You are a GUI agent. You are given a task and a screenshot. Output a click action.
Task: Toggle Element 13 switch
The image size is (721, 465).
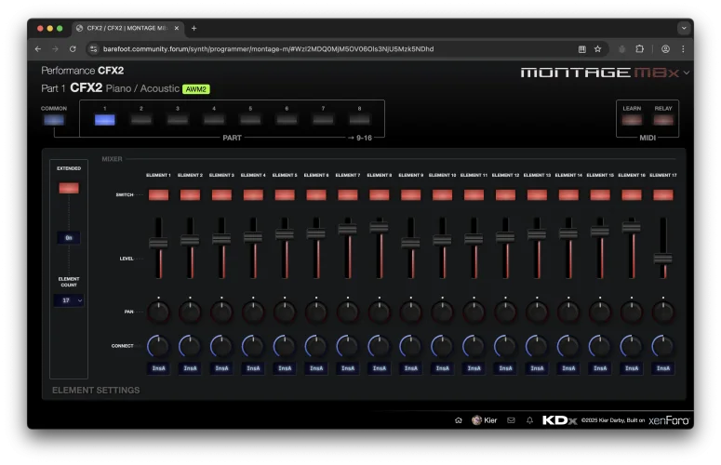tap(537, 194)
